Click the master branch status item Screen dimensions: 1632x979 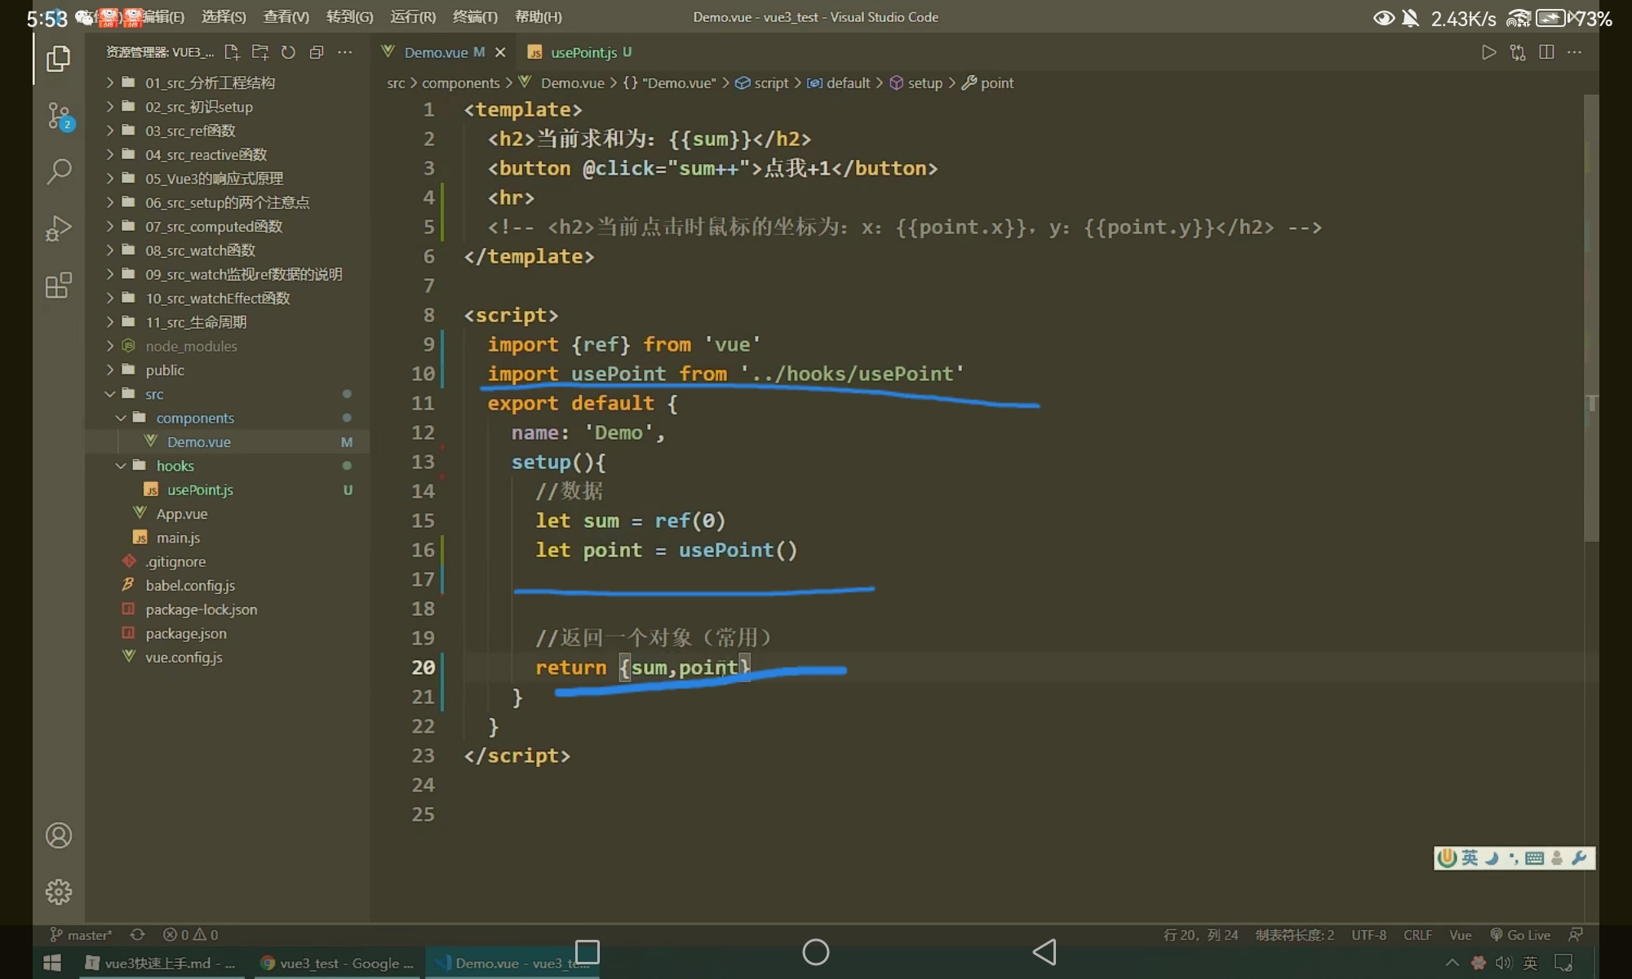coord(82,935)
